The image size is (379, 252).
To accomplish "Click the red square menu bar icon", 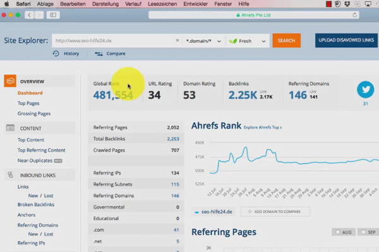I will coord(328,4).
